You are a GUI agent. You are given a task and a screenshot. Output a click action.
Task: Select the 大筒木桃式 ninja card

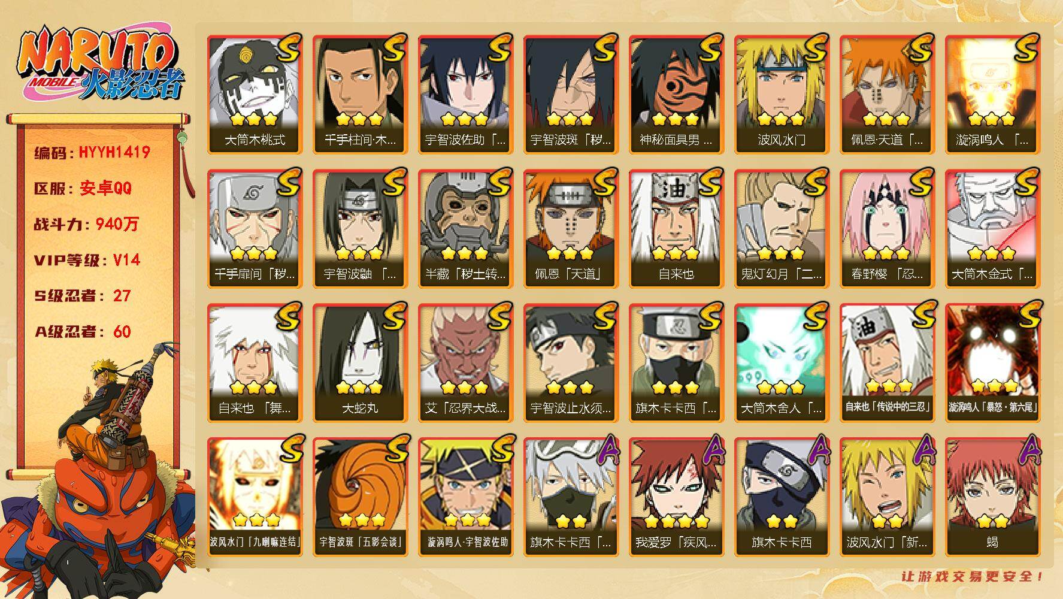pos(255,95)
